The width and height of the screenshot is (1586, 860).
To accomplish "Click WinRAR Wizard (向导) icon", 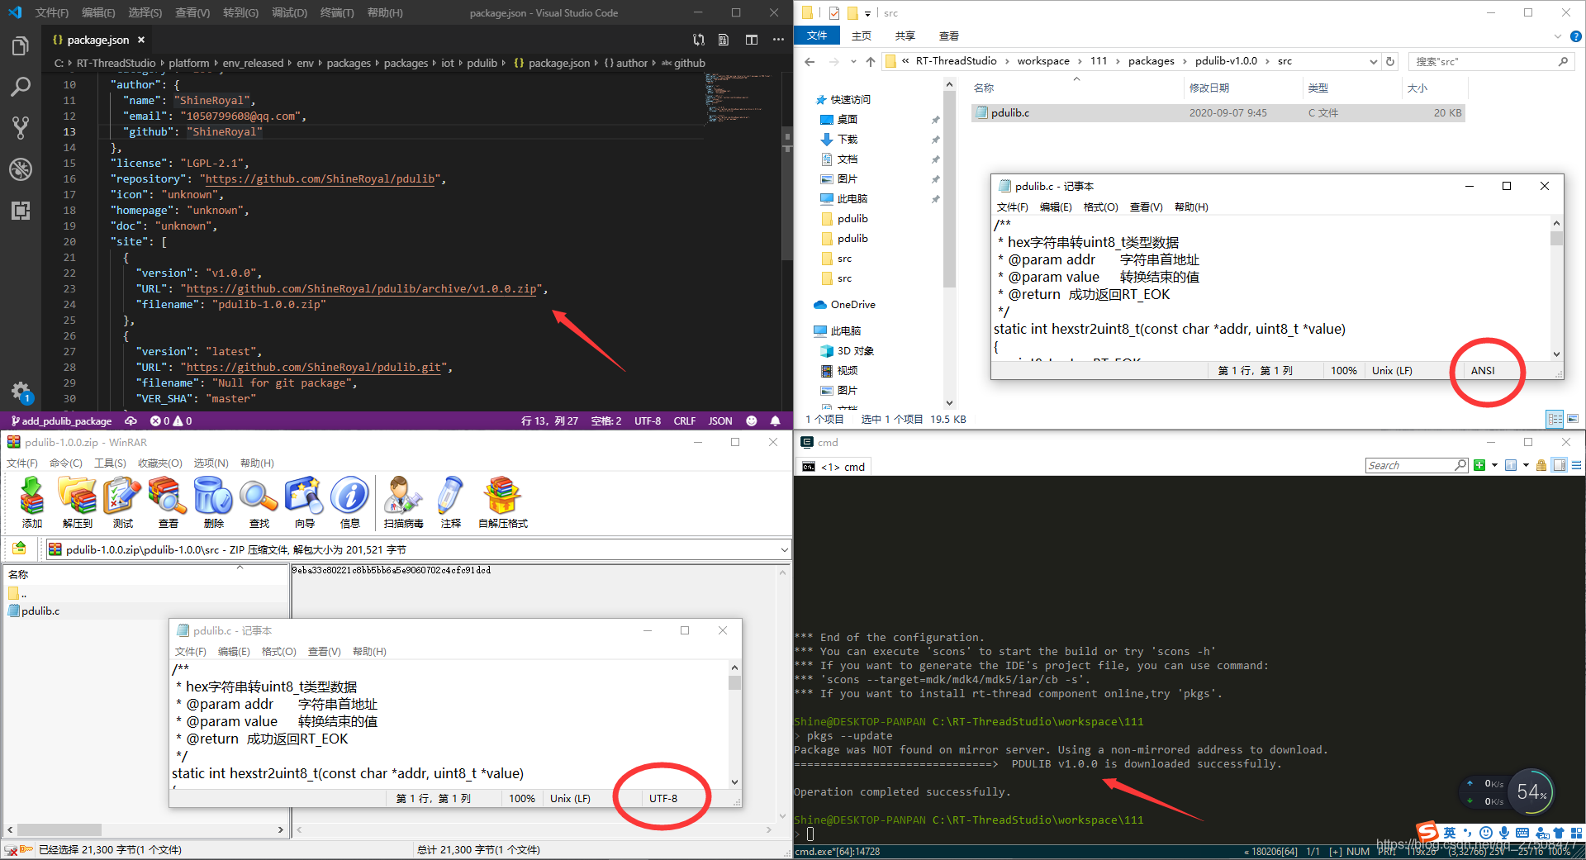I will click(x=305, y=502).
